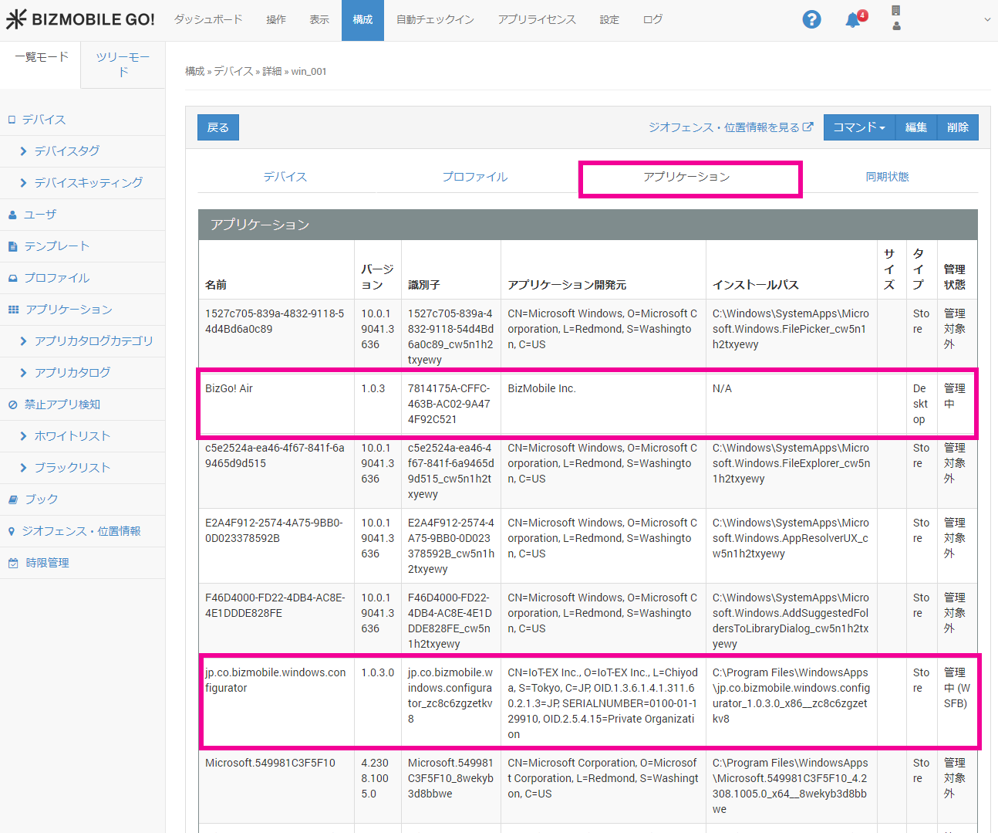Expand the ホワイトリスト sidebar item

point(72,436)
